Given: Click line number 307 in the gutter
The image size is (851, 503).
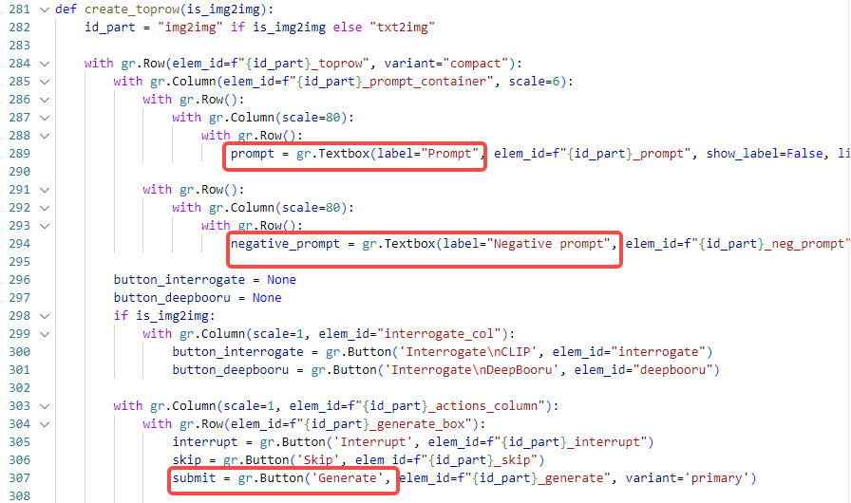Looking at the screenshot, I should coord(20,478).
